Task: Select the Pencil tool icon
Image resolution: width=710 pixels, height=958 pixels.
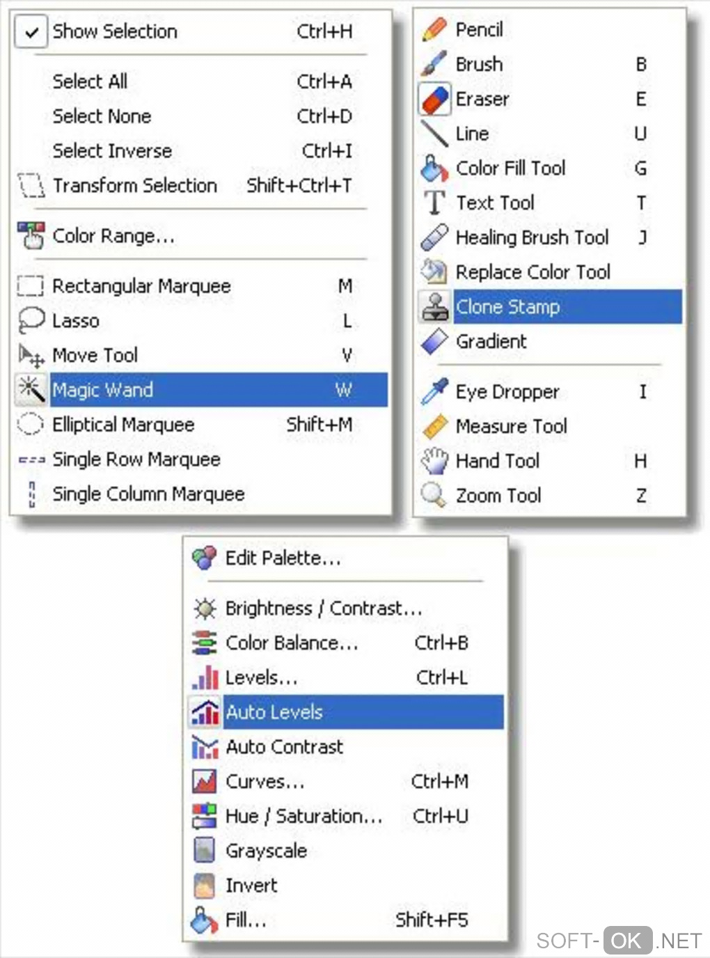Action: pyautogui.click(x=434, y=29)
